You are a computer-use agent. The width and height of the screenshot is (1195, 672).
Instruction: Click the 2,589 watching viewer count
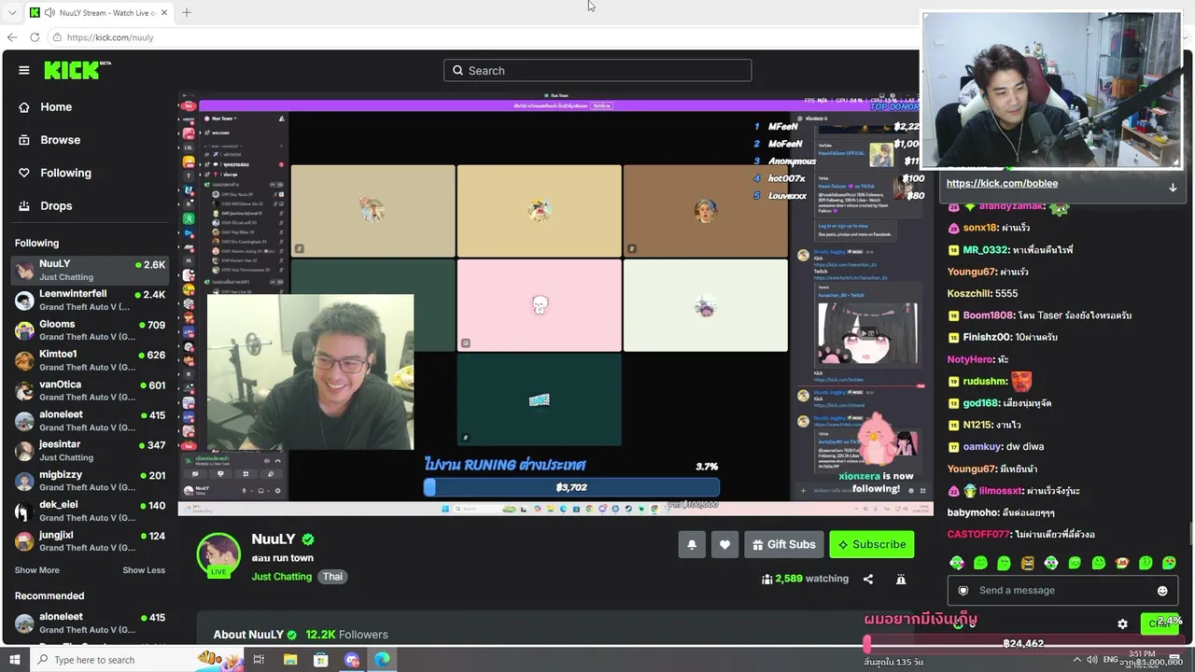pos(805,579)
